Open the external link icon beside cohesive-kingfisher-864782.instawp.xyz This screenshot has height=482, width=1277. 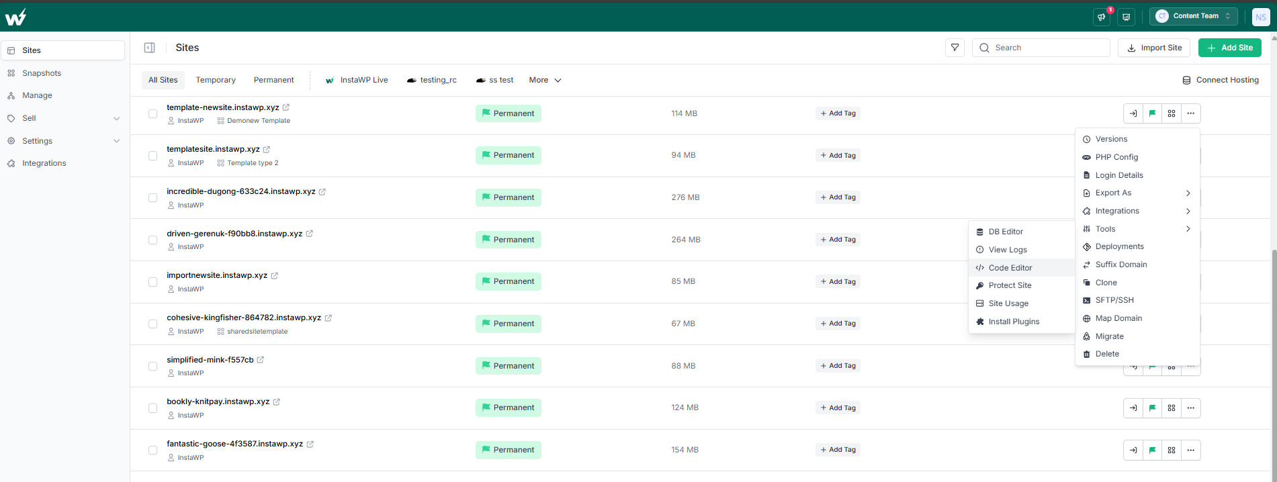[x=328, y=318]
